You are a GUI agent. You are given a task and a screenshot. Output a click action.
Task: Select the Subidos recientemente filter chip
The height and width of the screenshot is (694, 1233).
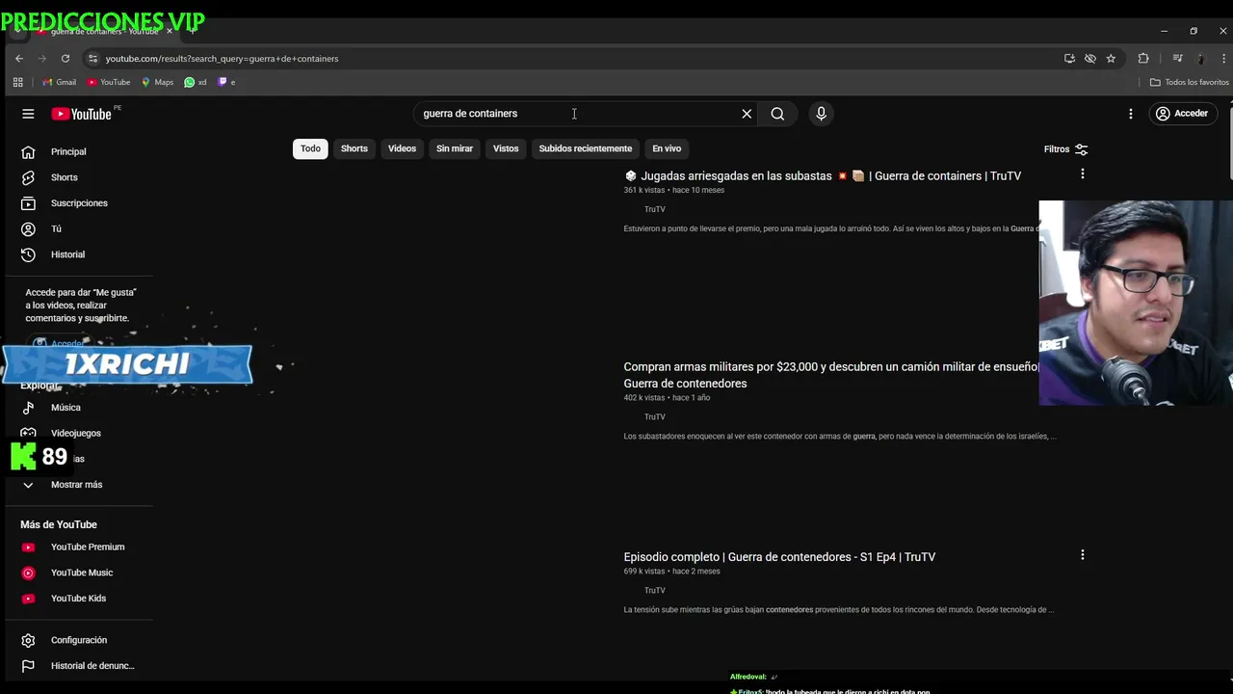[x=586, y=148]
